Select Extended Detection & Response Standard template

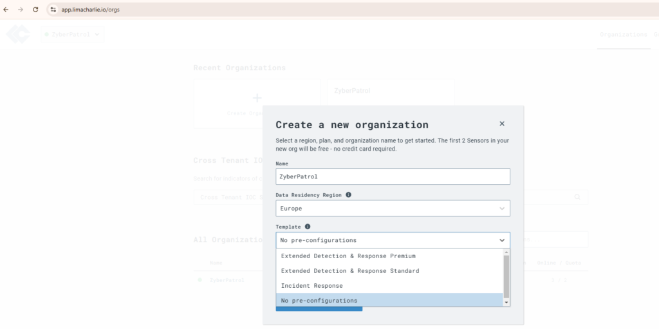tap(389, 271)
